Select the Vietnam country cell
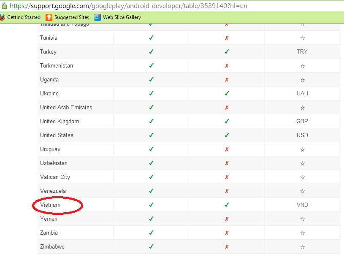This screenshot has height=257, width=344. click(50, 205)
